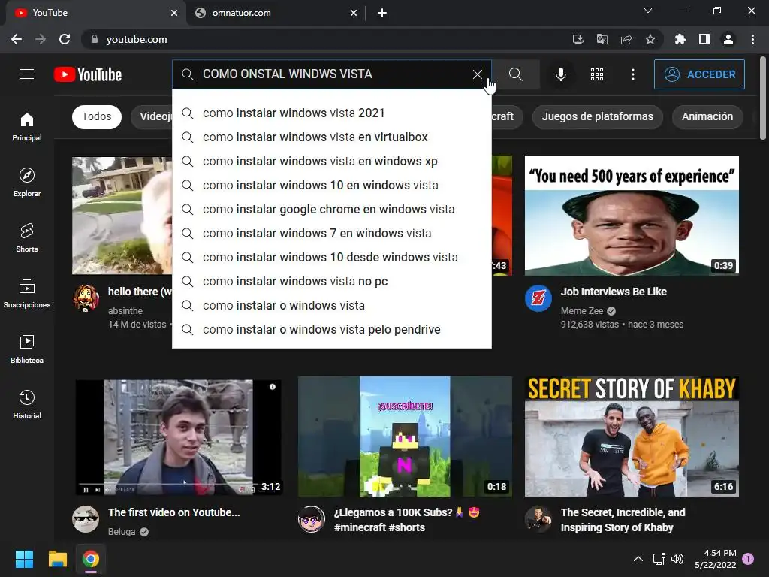Open 'The first video on Youtube' thumbnail
Screen dimensions: 769x577
(x=179, y=437)
